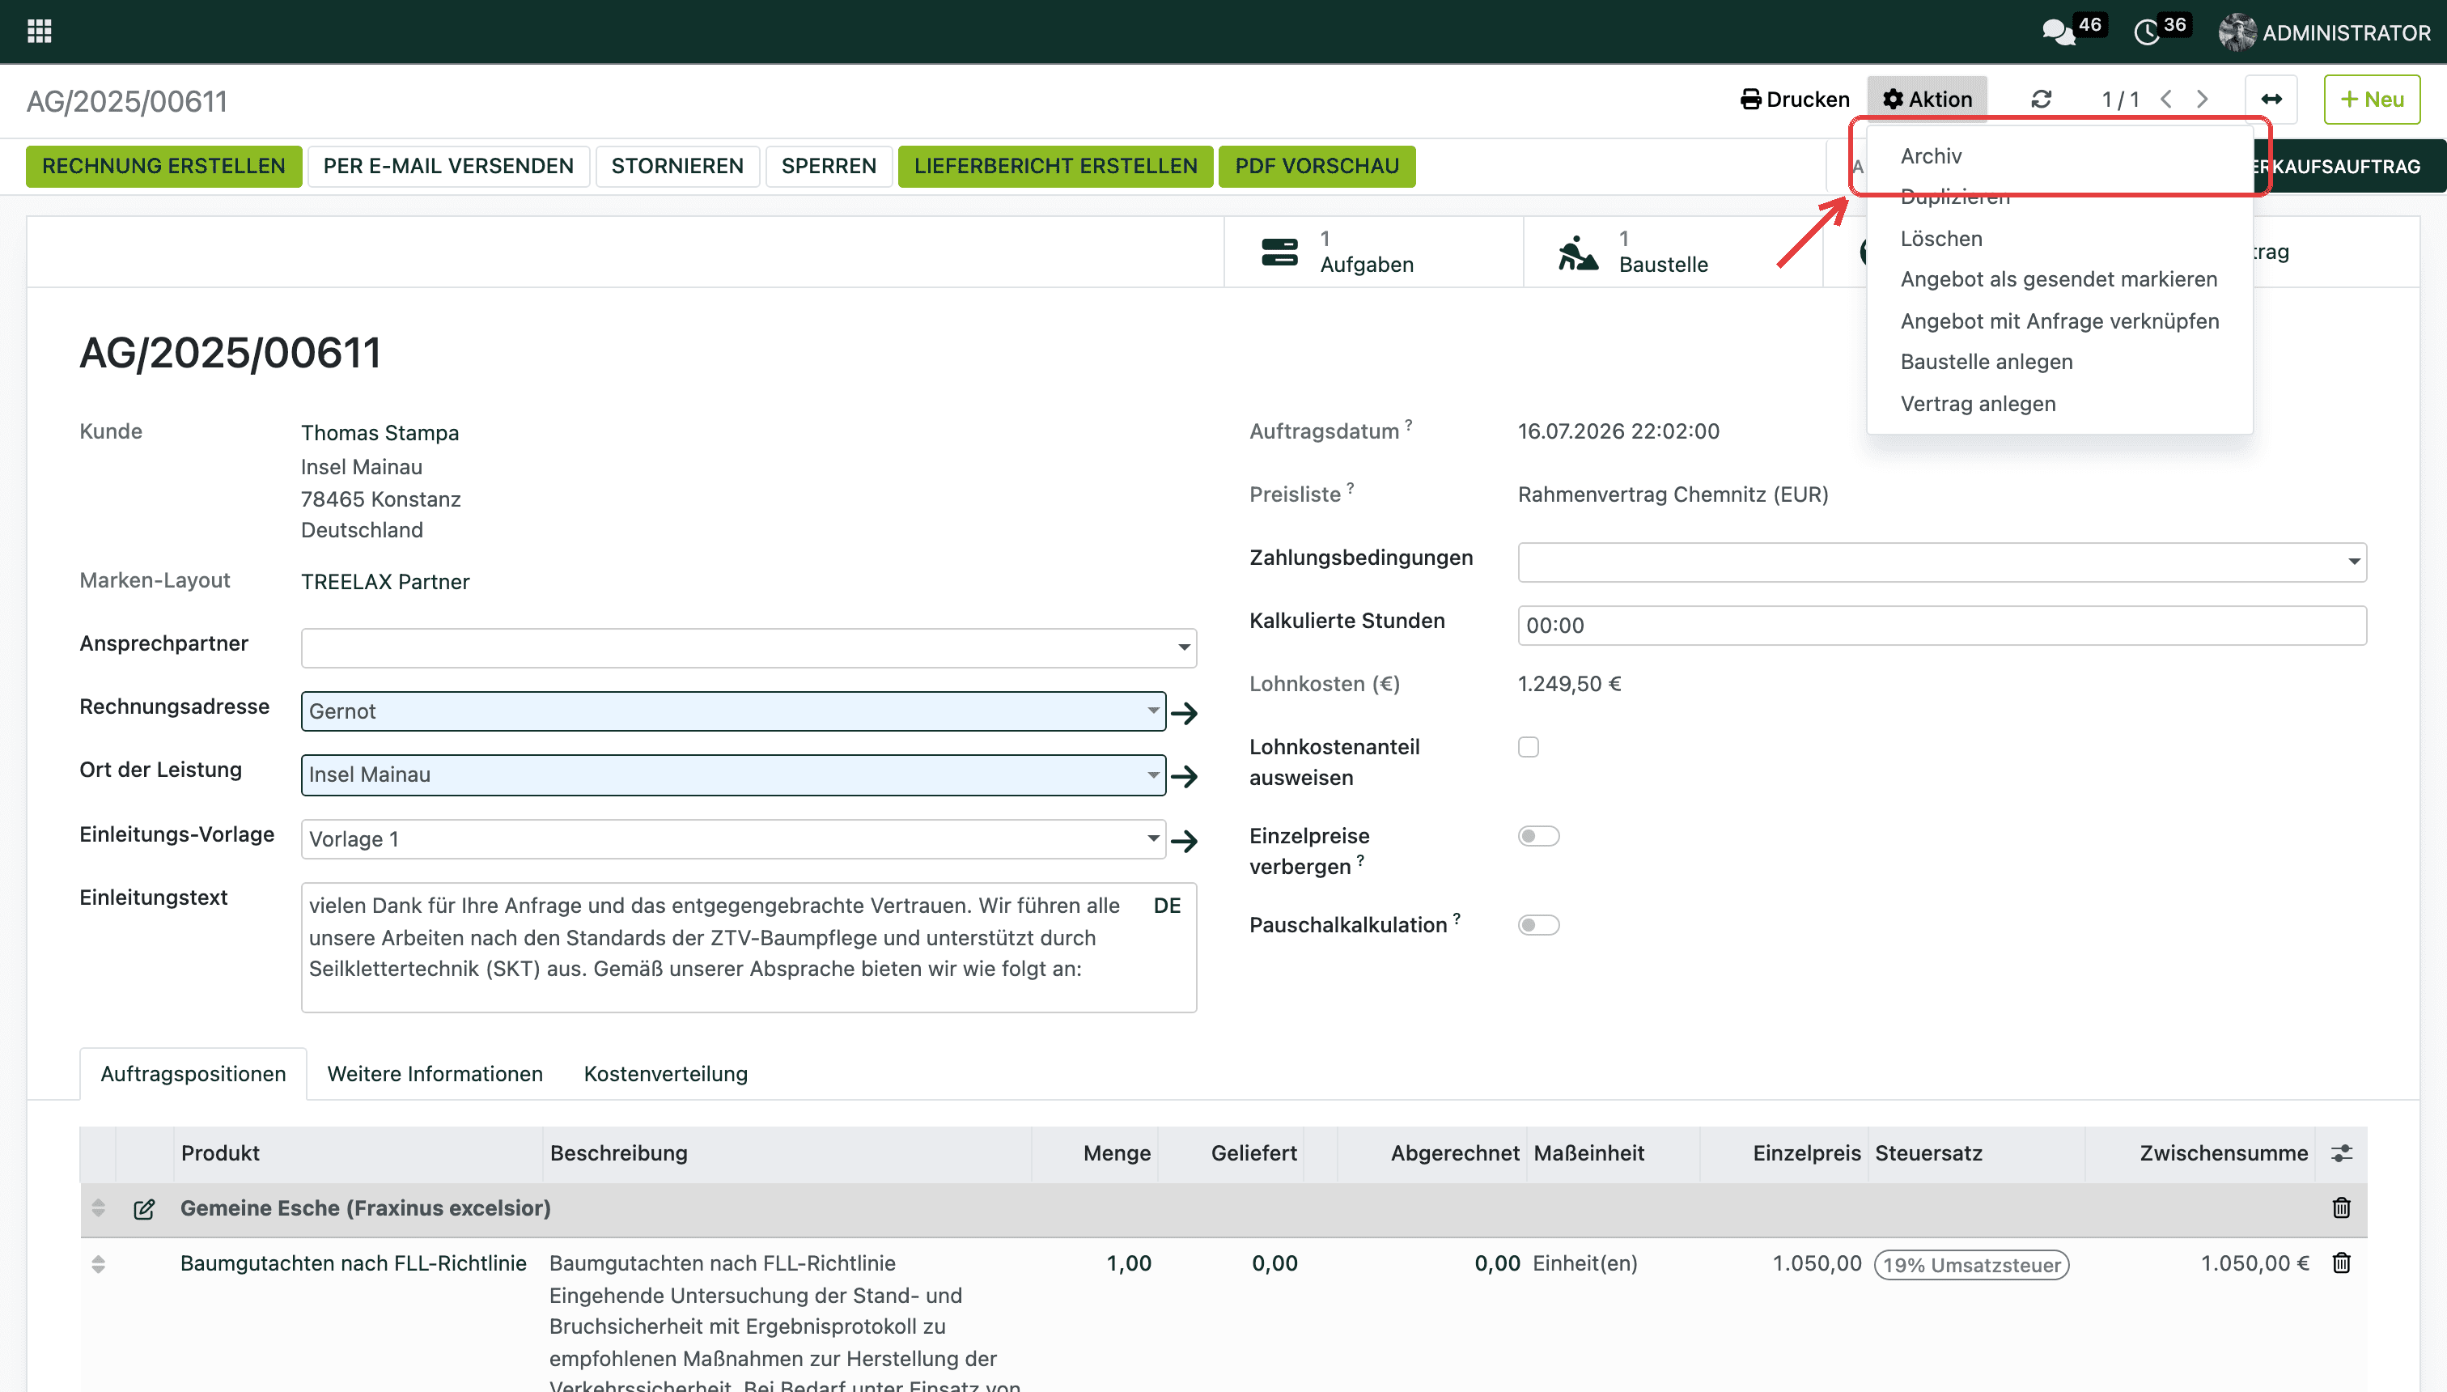Click the Administrator avatar
This screenshot has width=2447, height=1392.
click(x=2237, y=32)
